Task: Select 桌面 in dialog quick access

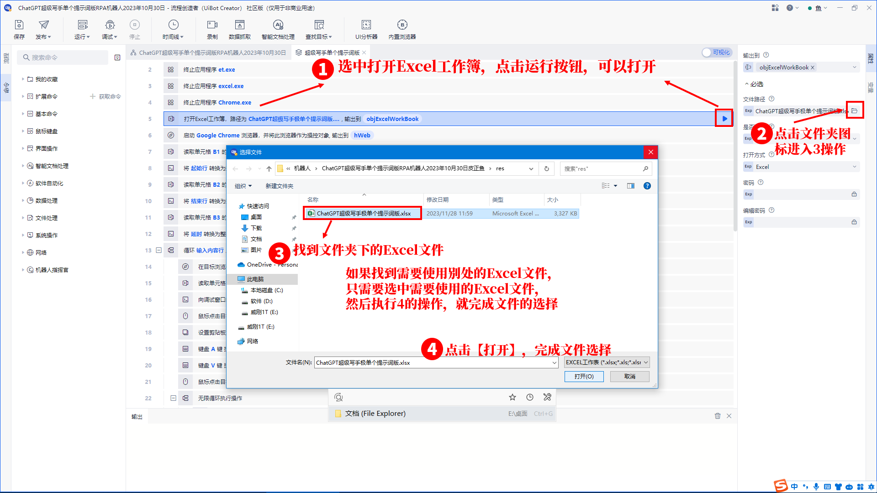Action: point(256,217)
